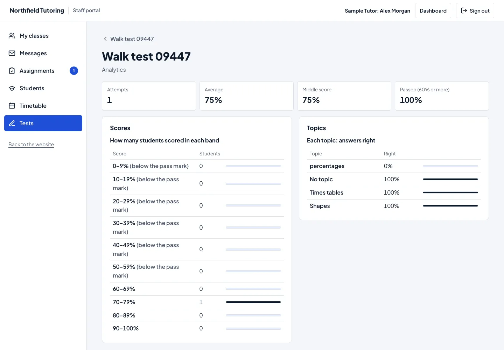Screen dimensions: 504x350
Task: Open Assignments in sidebar
Action: 43,71
